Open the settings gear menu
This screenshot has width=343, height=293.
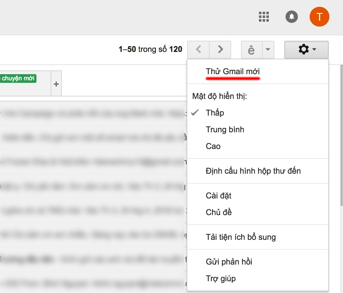click(x=304, y=49)
